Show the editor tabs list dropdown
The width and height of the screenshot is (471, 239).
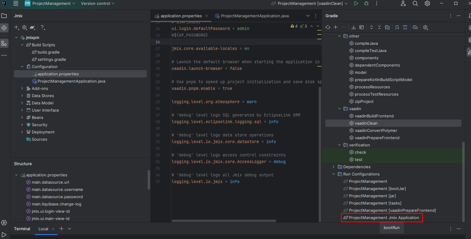point(308,16)
